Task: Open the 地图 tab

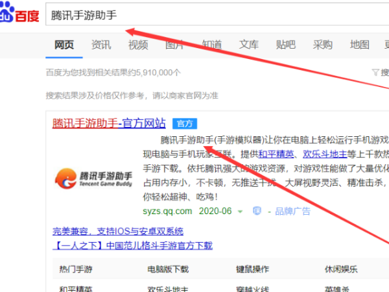Action: pos(359,45)
